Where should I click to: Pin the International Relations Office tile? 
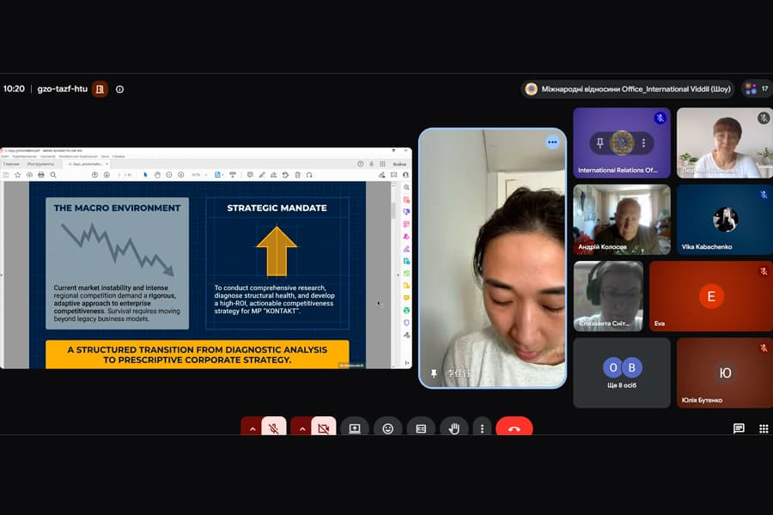(x=600, y=143)
